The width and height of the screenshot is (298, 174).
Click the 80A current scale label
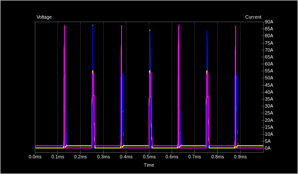269,36
